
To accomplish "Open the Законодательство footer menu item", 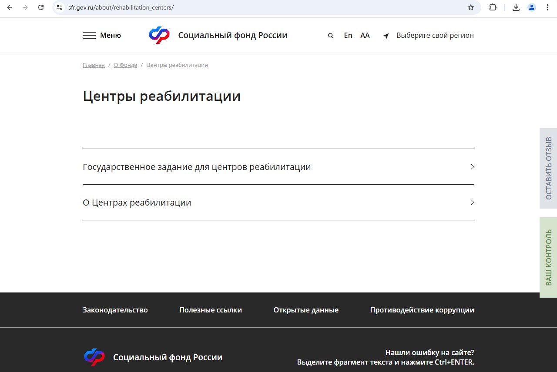I will [115, 310].
